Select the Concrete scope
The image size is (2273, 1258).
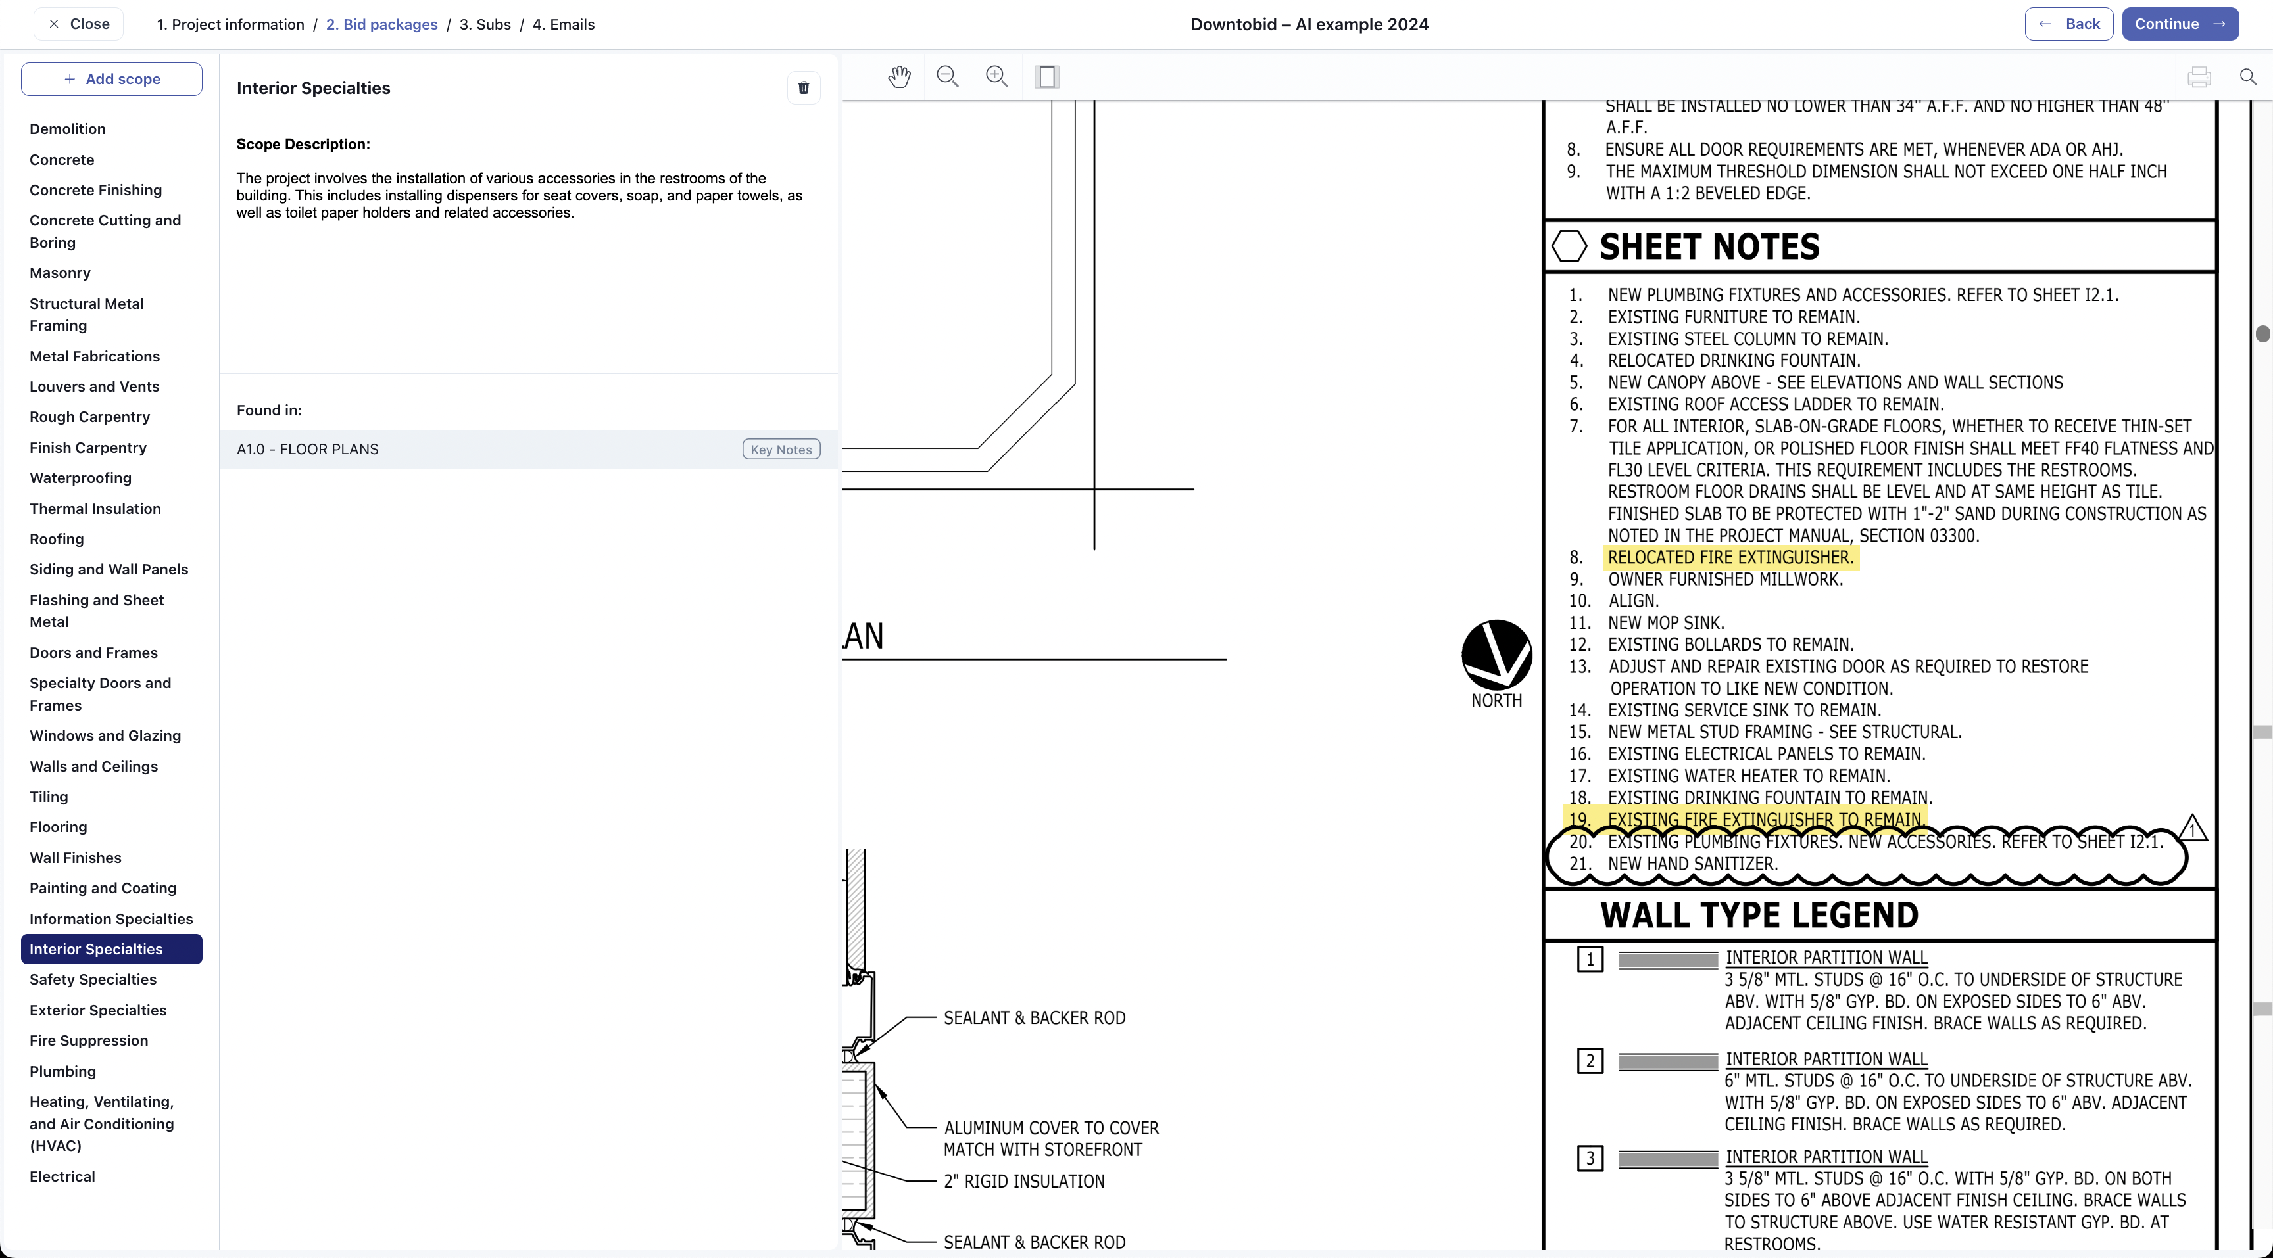[x=62, y=160]
